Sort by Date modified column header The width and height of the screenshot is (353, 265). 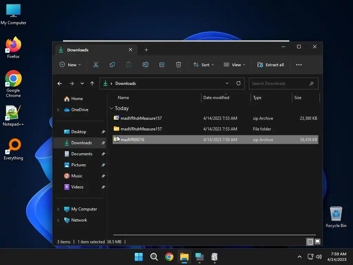[216, 98]
